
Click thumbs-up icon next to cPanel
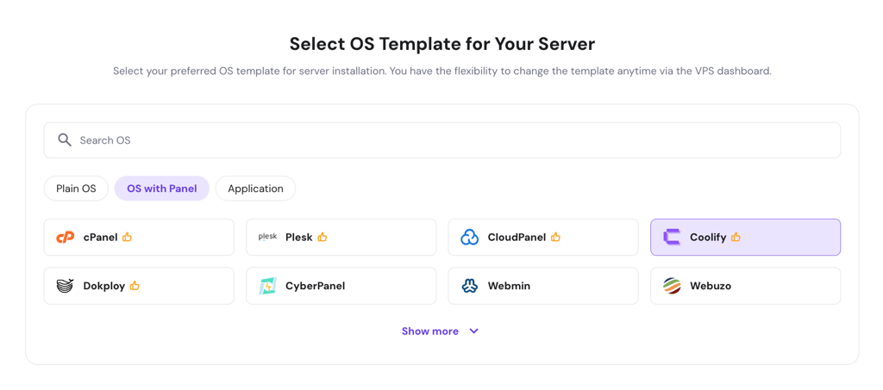[128, 237]
